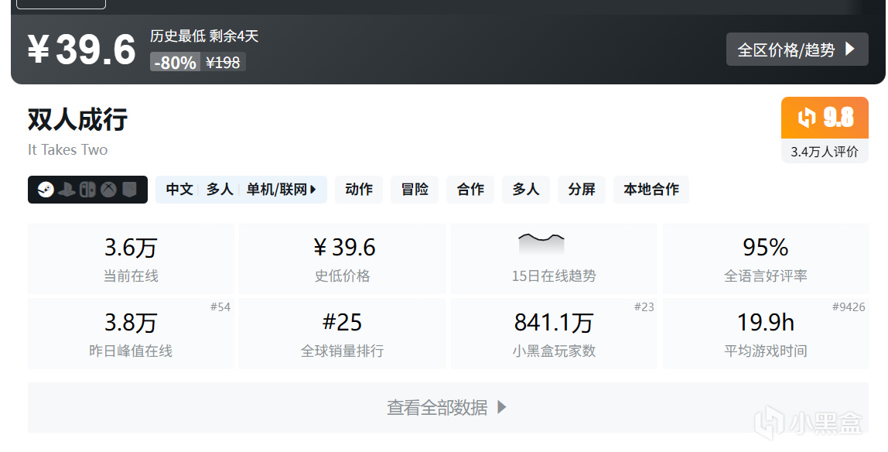888x452 pixels.
Task: Click the 95% 全语言好评率 stat card
Action: point(766,259)
